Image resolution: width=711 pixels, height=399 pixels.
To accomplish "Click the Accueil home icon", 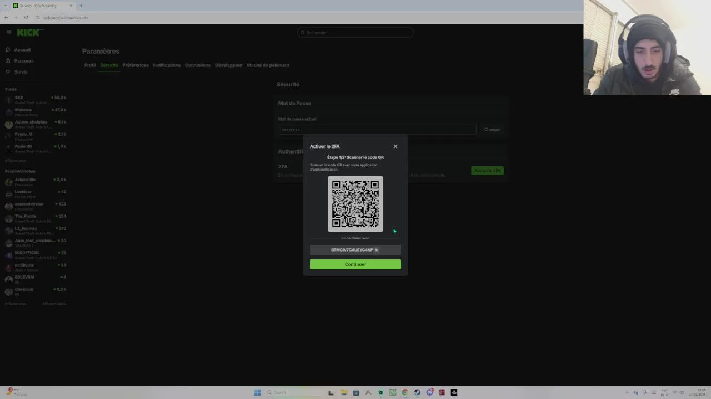I will pyautogui.click(x=8, y=50).
